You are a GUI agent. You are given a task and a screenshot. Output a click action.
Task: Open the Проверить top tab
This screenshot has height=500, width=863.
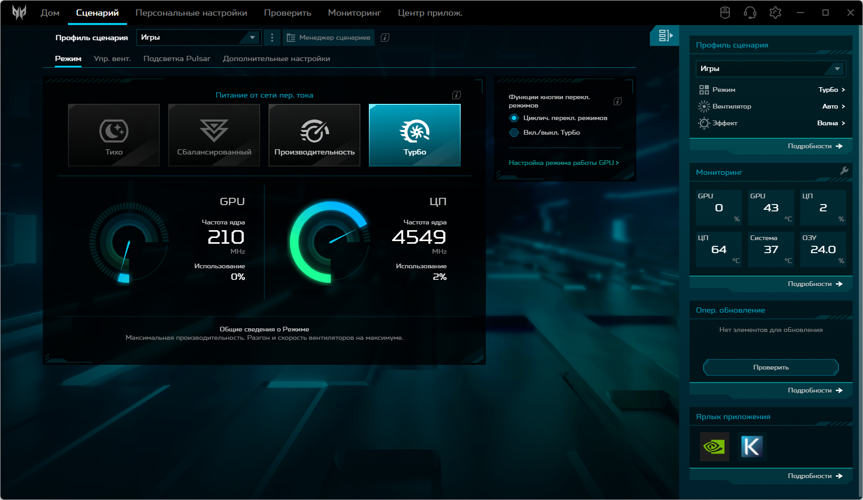tap(287, 13)
